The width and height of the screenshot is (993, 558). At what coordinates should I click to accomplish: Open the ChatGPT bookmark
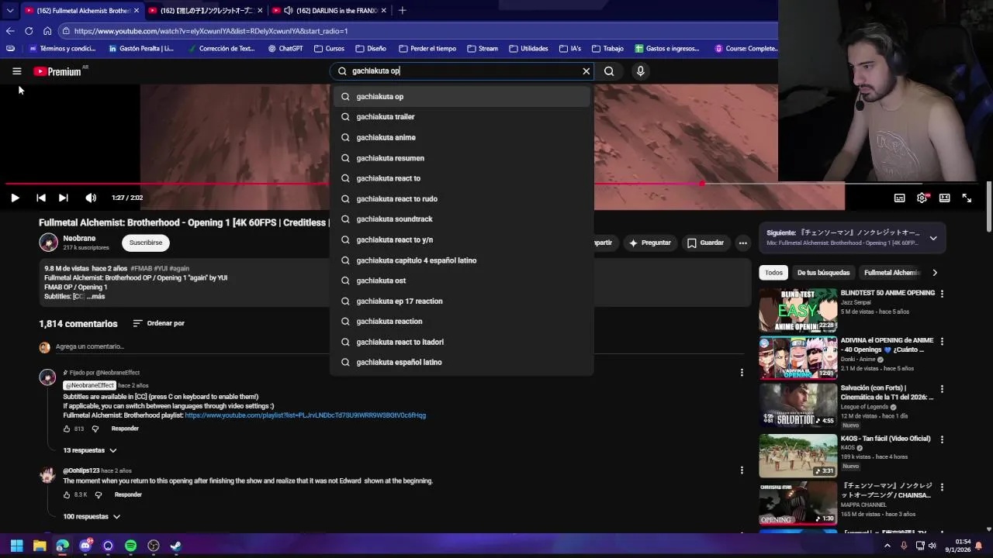click(x=285, y=48)
